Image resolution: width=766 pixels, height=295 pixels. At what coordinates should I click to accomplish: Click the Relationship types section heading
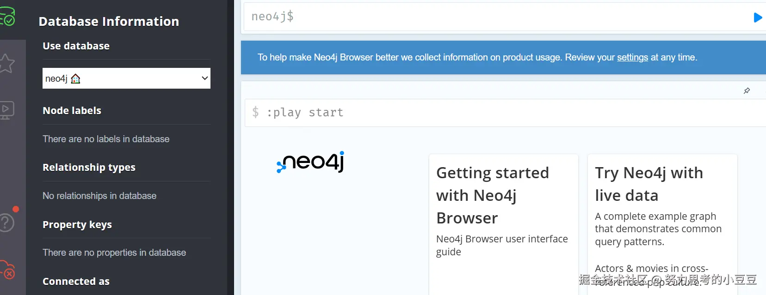pyautogui.click(x=89, y=168)
